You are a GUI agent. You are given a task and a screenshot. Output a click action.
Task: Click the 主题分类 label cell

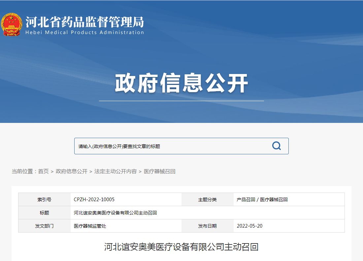(208, 200)
